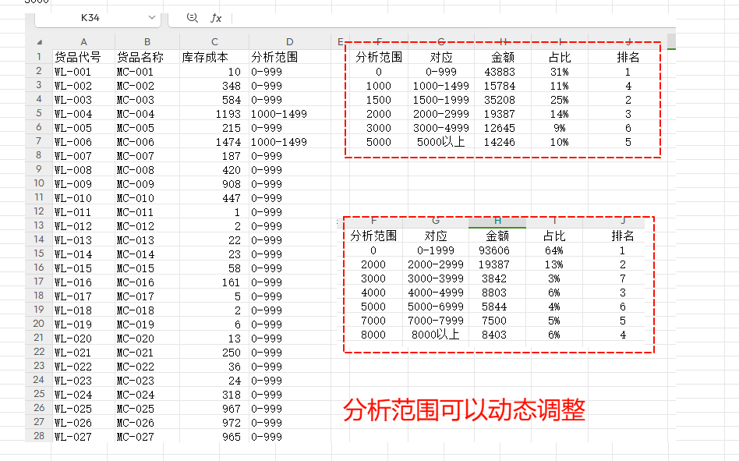Click cell WL-001

pyautogui.click(x=72, y=72)
